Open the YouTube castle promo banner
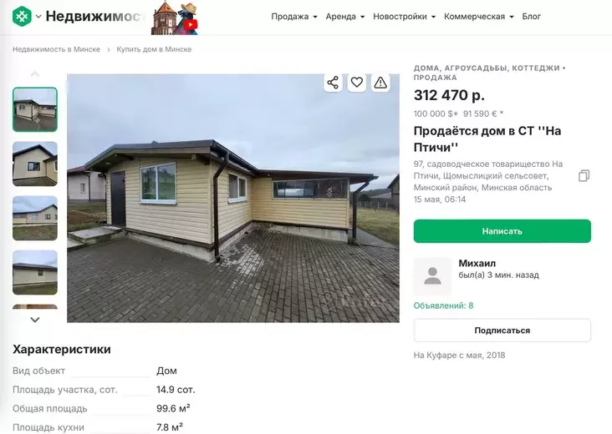 coord(175,18)
